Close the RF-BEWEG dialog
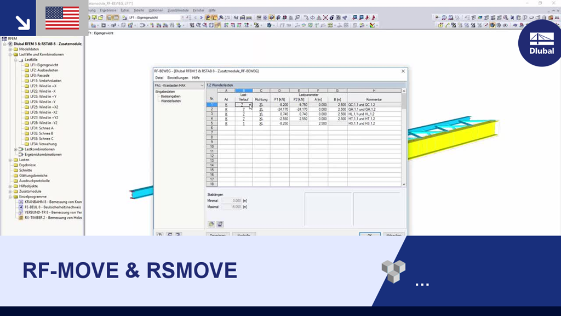This screenshot has width=561, height=316. pyautogui.click(x=403, y=71)
